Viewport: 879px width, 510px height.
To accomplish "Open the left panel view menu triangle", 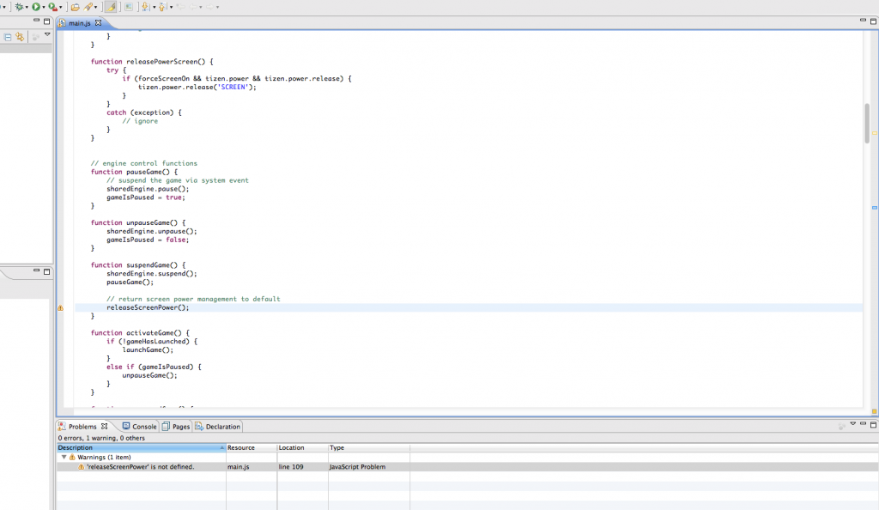I will click(47, 35).
